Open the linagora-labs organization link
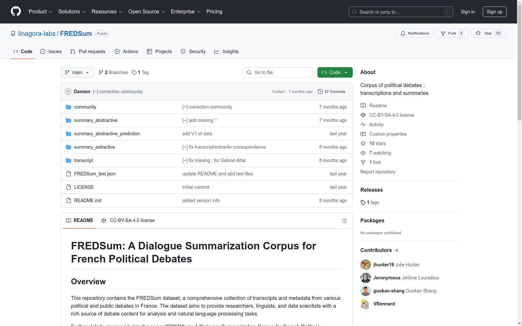The height and width of the screenshot is (326, 522). (x=37, y=34)
